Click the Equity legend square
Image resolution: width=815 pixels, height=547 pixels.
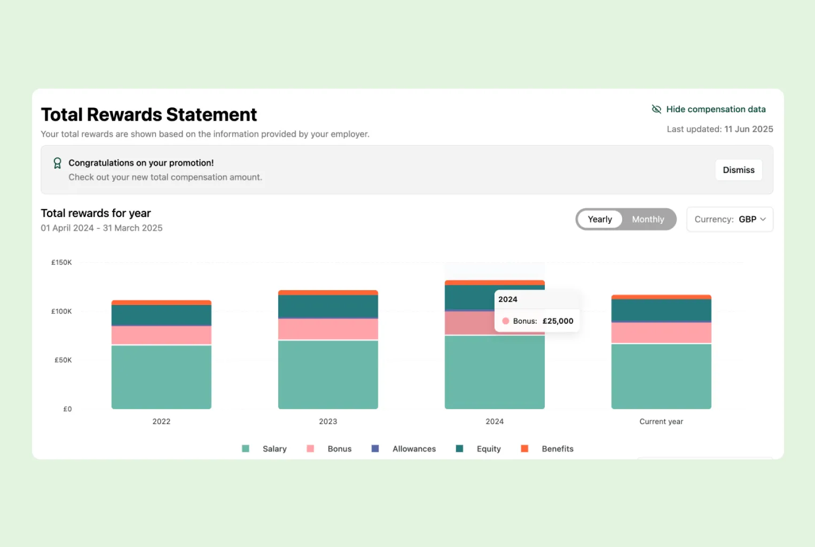(459, 449)
